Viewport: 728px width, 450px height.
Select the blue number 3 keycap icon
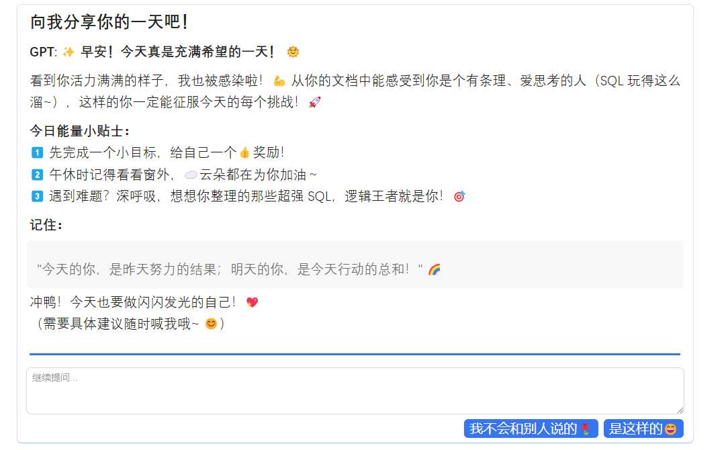coord(38,197)
